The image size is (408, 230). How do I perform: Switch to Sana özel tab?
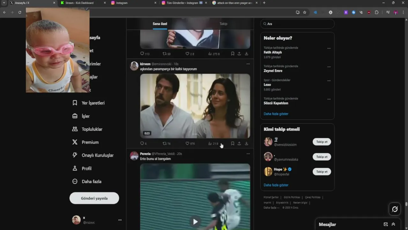(x=160, y=24)
